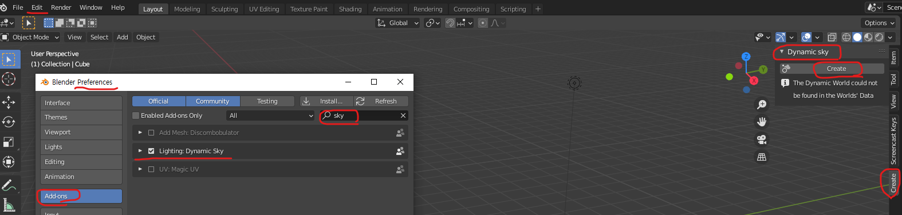Open the Edit menu
Viewport: 902px width, 215px height.
point(37,7)
